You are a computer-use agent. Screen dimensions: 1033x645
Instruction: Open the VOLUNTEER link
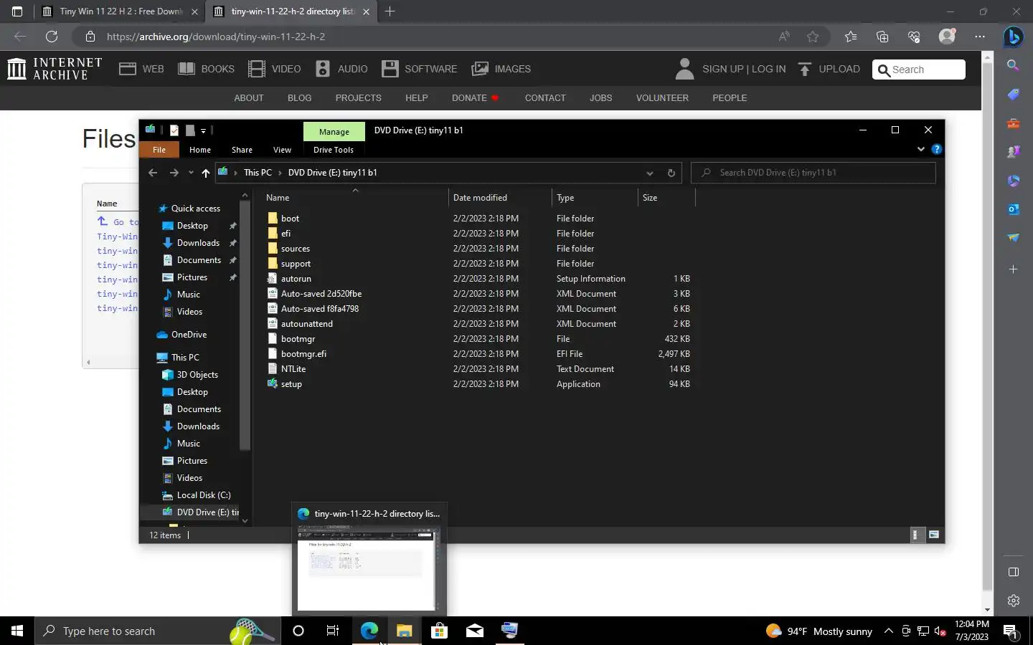(x=662, y=98)
